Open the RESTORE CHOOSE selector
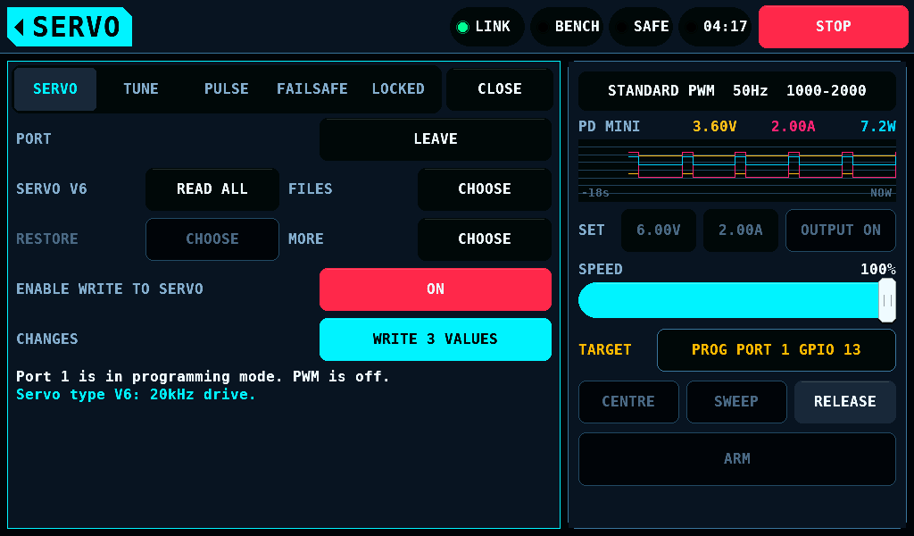This screenshot has height=536, width=914. click(x=212, y=239)
